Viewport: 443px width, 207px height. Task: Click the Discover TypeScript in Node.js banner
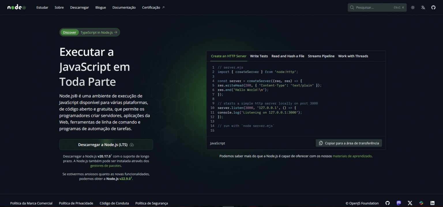pos(89,32)
